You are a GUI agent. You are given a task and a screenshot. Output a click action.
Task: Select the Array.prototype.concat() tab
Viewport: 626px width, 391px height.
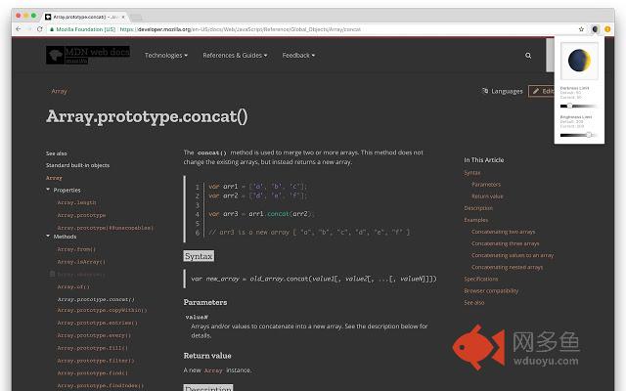[85, 17]
